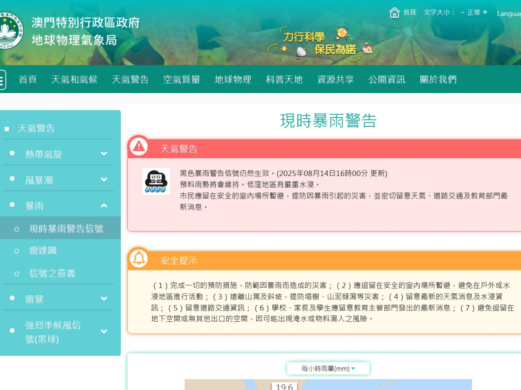
Task: Open the 空氣質量 menu
Action: pyautogui.click(x=182, y=79)
